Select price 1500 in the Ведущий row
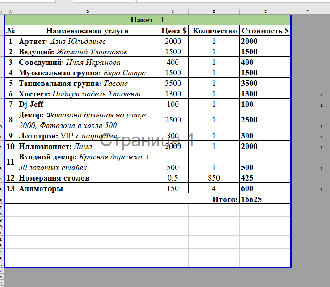This screenshot has width=330, height=287. tap(173, 52)
